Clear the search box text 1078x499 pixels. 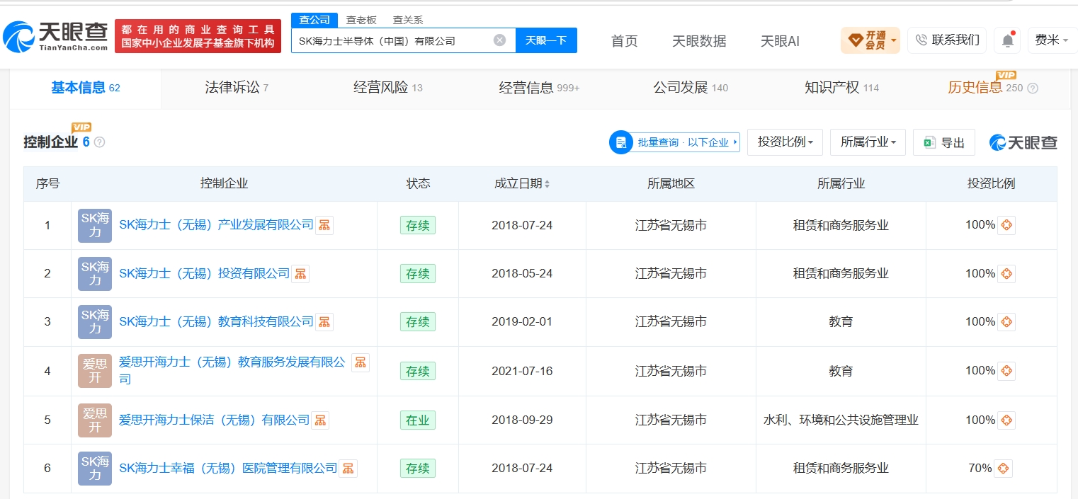(499, 40)
